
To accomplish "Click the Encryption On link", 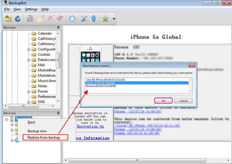I will click(90, 126).
